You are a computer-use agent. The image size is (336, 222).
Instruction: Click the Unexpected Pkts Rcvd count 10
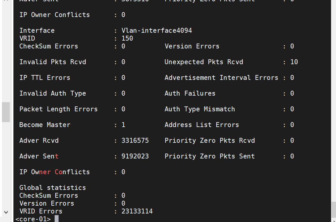click(x=294, y=62)
